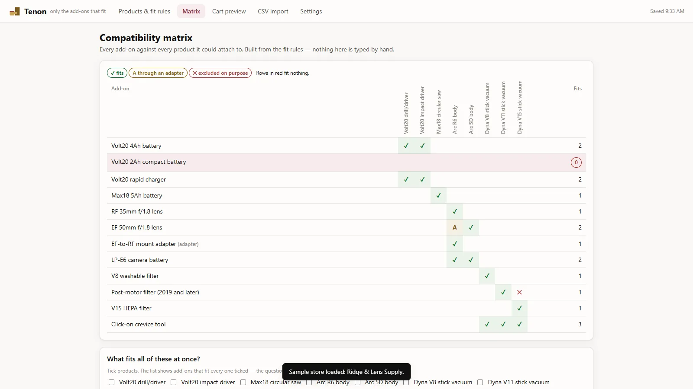Switch to the Cart preview tab
The height and width of the screenshot is (389, 693).
(x=229, y=11)
